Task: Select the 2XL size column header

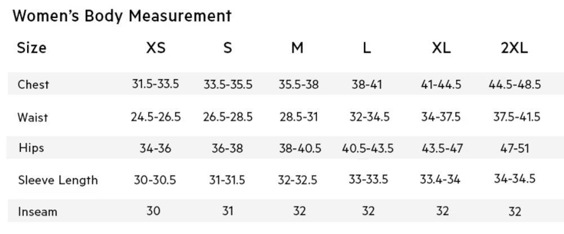Action: pos(514,48)
